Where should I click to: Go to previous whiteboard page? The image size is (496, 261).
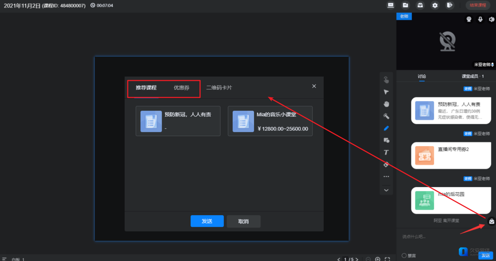[x=339, y=259]
